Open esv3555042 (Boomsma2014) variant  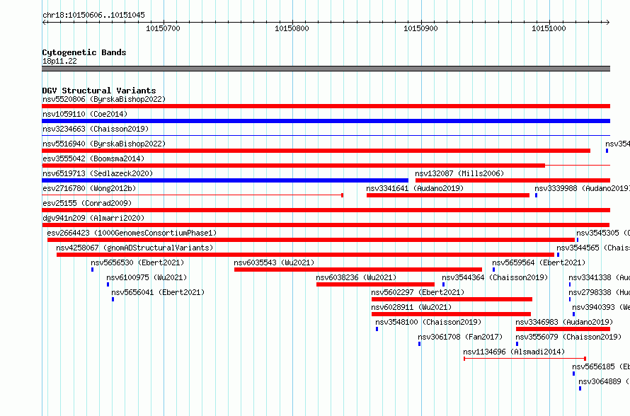pyautogui.click(x=93, y=158)
